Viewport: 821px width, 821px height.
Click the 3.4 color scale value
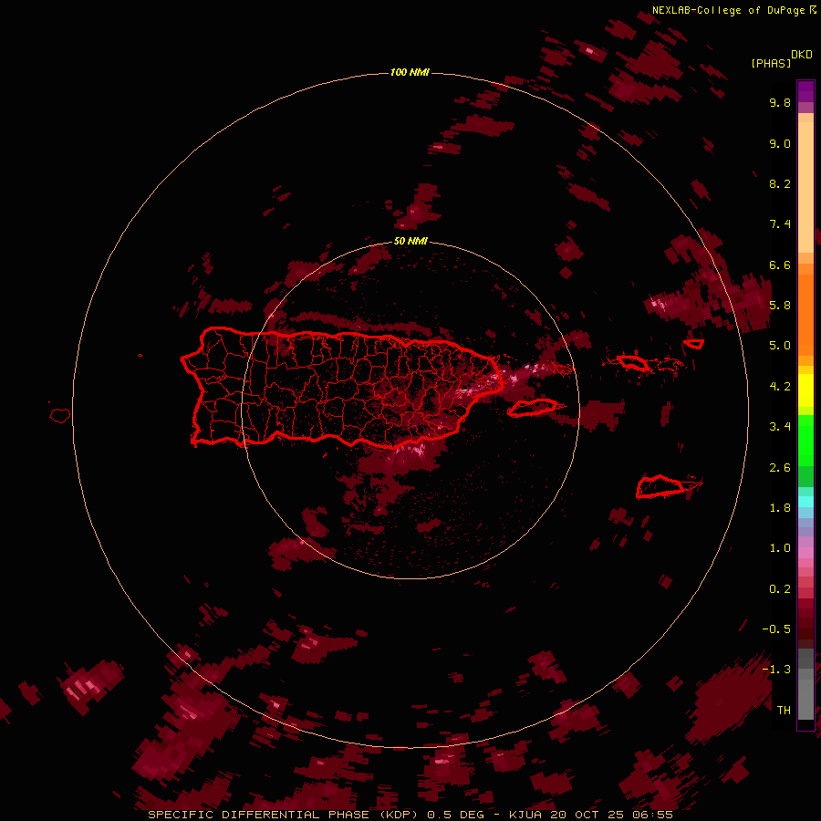coord(780,427)
